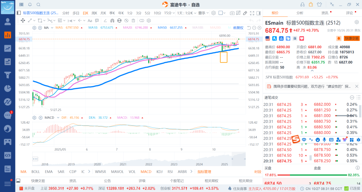The width and height of the screenshot is (362, 192).
Task: Open chat messages with red badge 3
Action: 8,115
